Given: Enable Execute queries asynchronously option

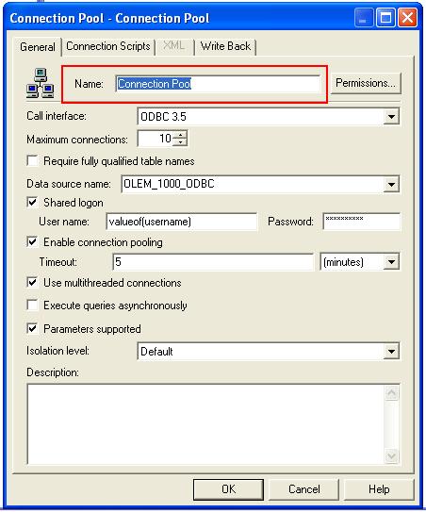Looking at the screenshot, I should 32,306.
